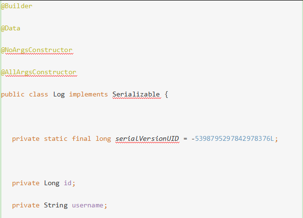
Task: Select the @AllArgsConstructor annotation text
Action: click(x=39, y=72)
